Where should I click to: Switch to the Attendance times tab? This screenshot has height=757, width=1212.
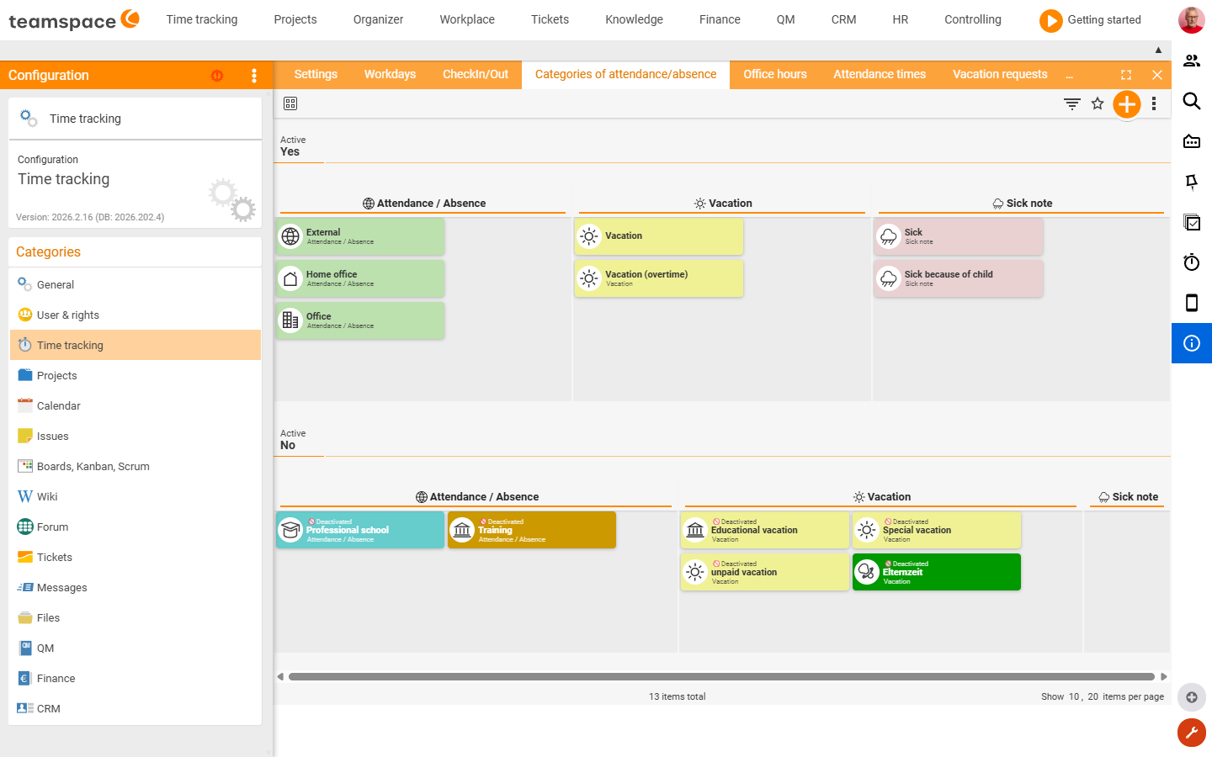tap(880, 74)
